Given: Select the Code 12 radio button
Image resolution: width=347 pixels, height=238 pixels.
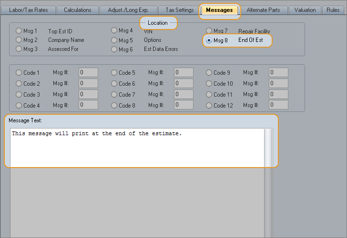Looking at the screenshot, I should [209, 105].
